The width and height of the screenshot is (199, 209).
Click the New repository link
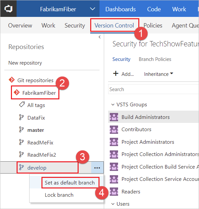coord(25,63)
